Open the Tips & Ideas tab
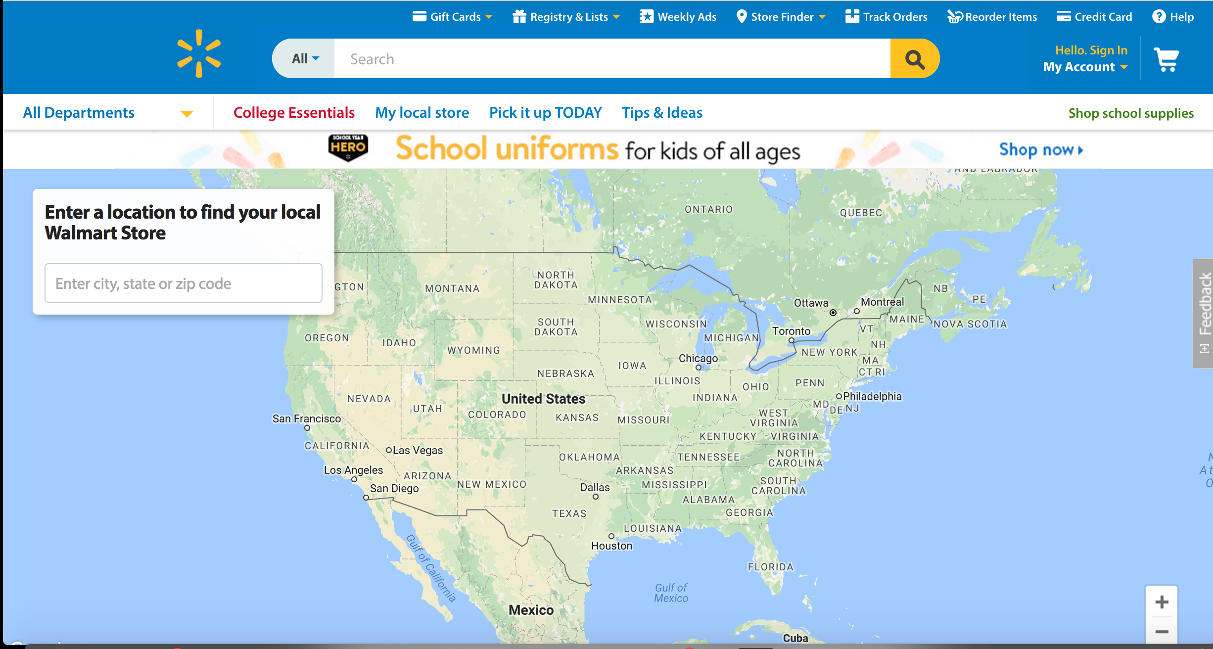 (662, 112)
